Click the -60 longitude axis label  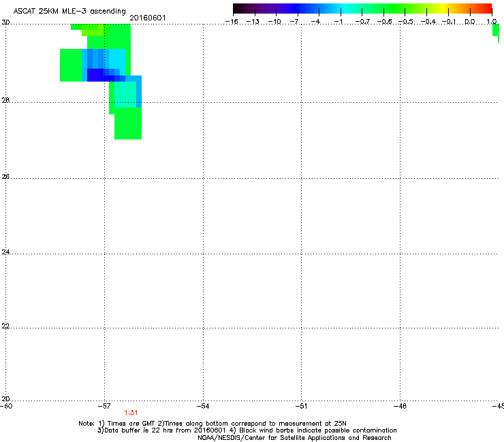[x=6, y=406]
